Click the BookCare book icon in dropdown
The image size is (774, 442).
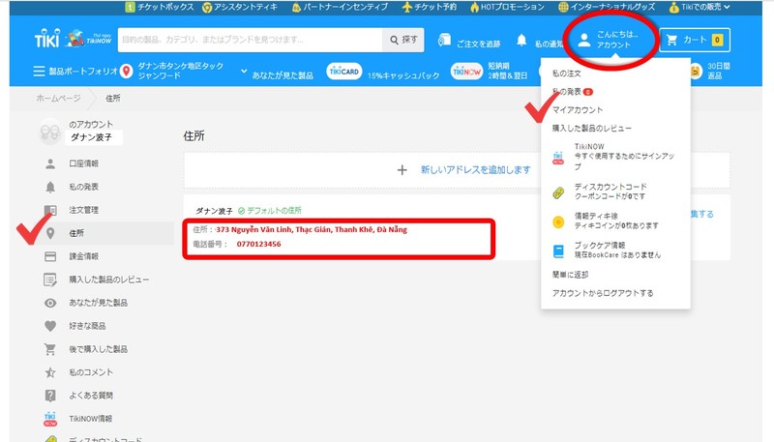[x=558, y=250]
